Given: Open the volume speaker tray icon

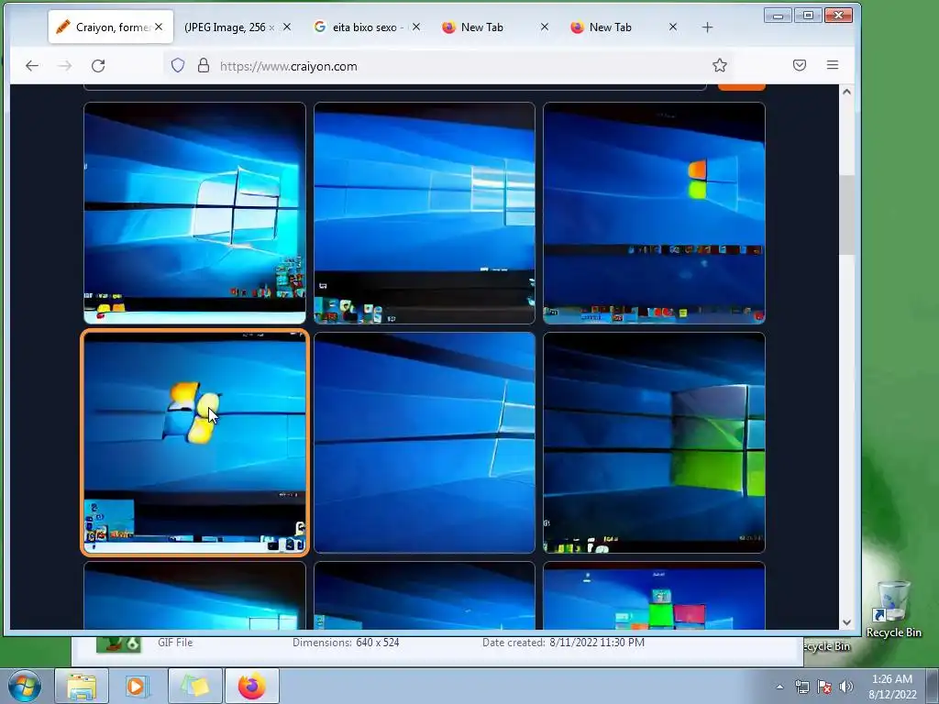Looking at the screenshot, I should pos(846,687).
